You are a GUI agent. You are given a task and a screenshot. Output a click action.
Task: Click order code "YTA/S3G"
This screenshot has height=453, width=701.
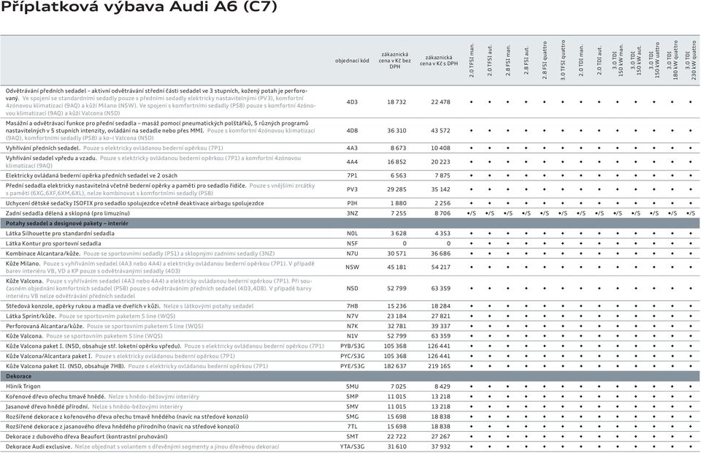pyautogui.click(x=352, y=446)
